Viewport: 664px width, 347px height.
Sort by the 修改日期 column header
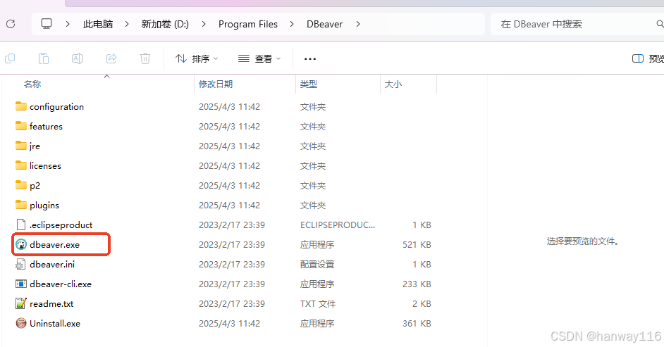pos(216,84)
